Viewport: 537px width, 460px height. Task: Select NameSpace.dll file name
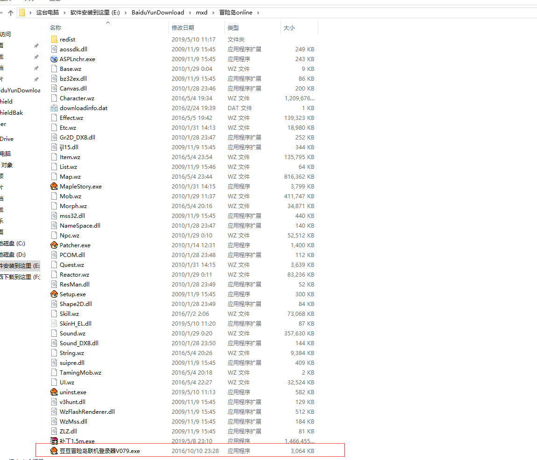(x=80, y=226)
